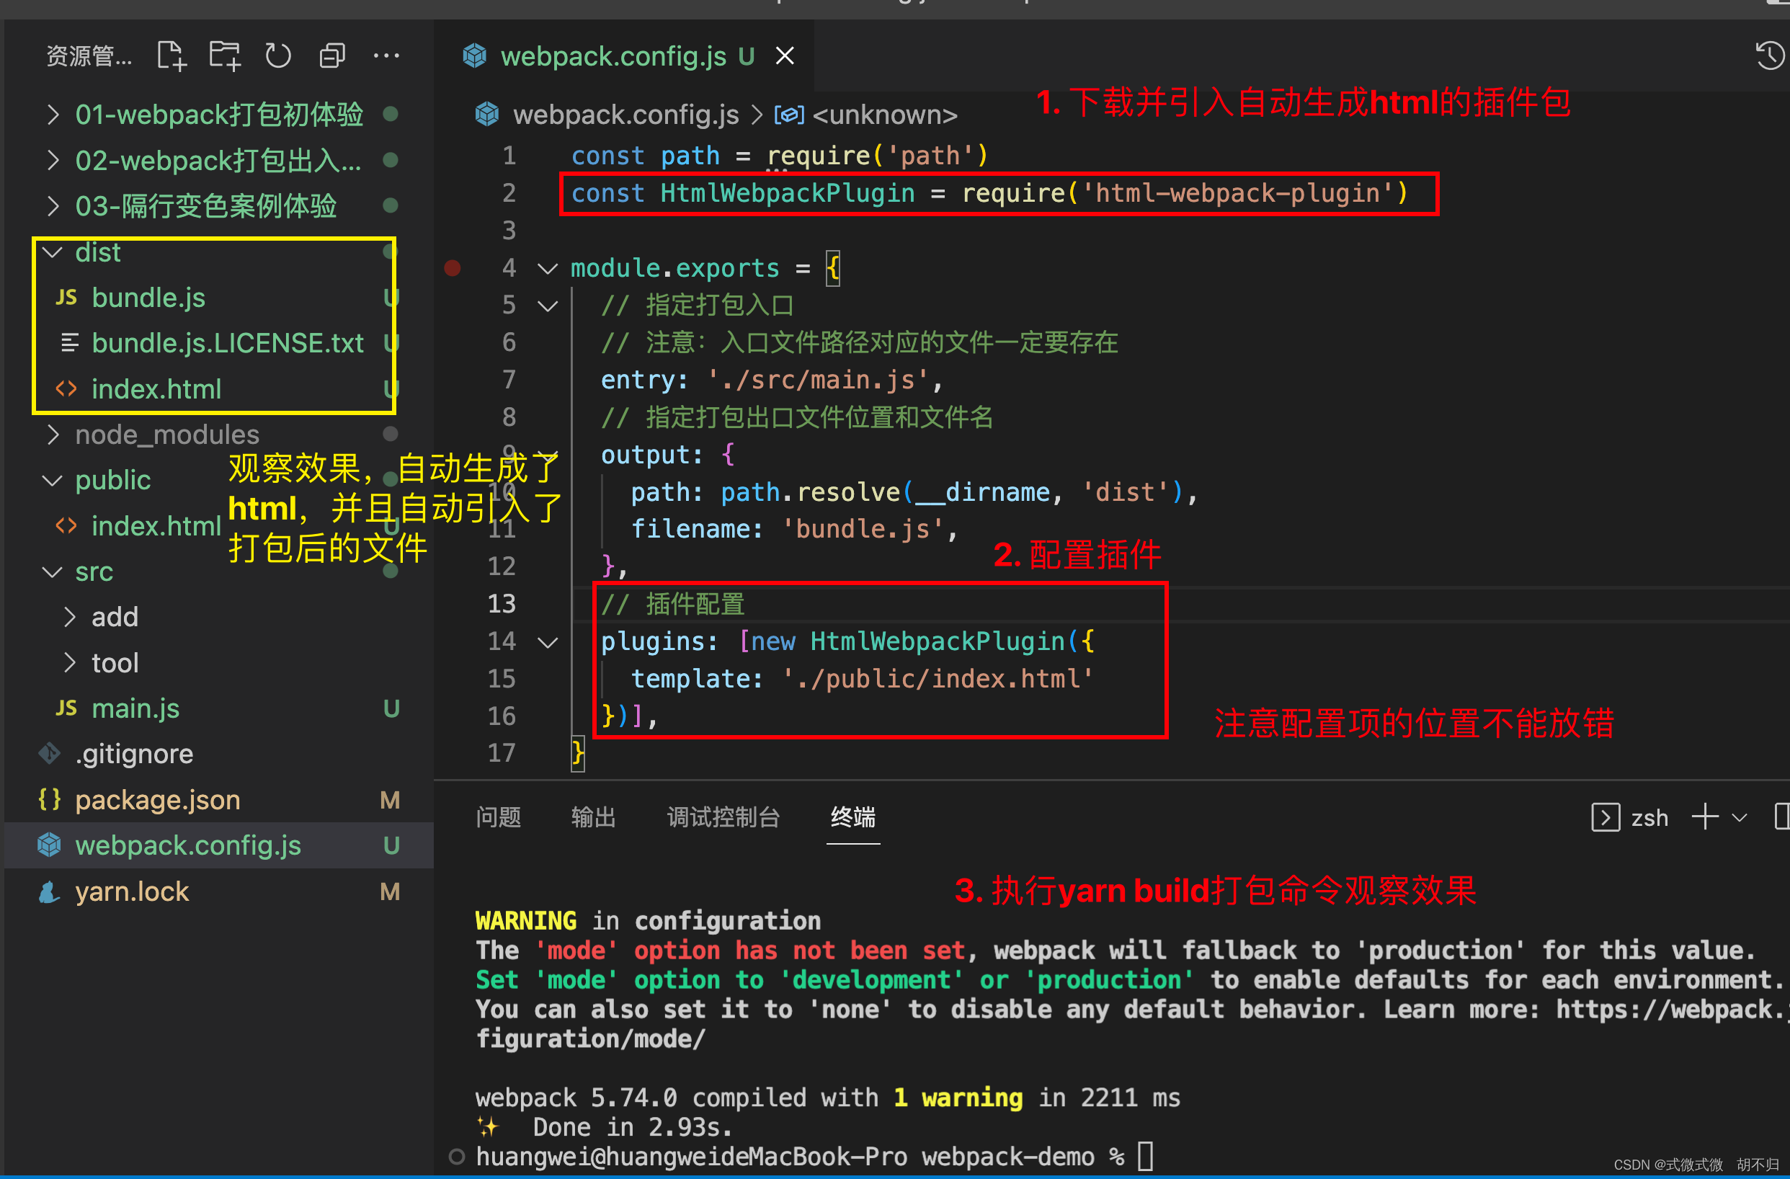The height and width of the screenshot is (1179, 1790).
Task: Open package.json in the file tree
Action: coord(157,800)
